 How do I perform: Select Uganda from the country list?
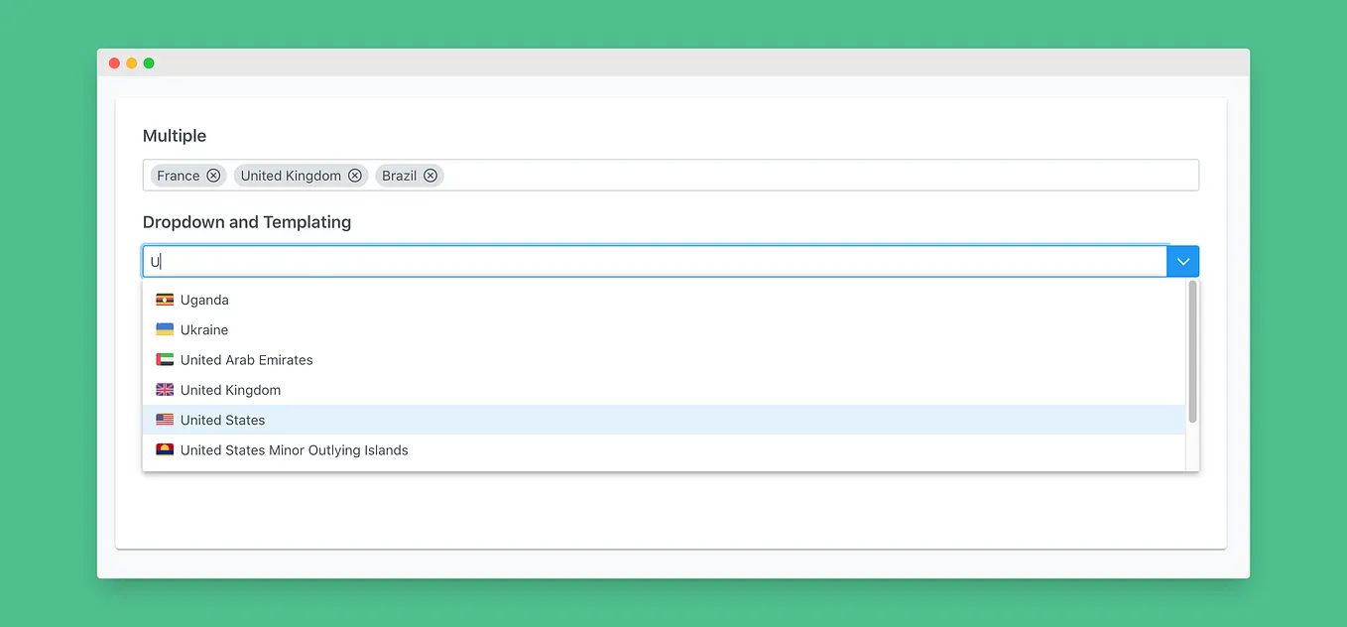point(203,299)
